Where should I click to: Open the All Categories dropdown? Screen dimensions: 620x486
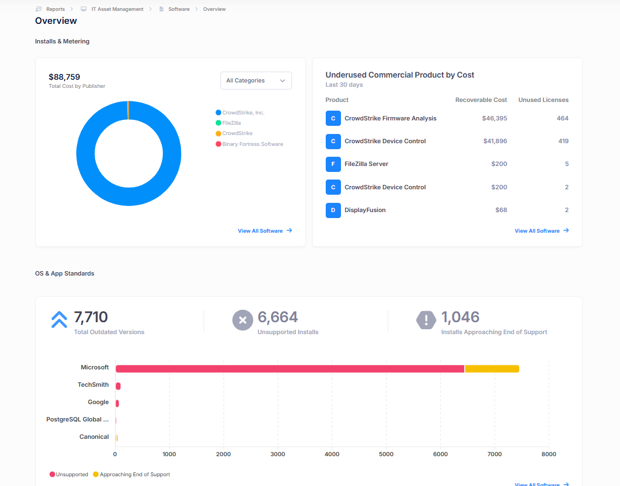coord(256,81)
